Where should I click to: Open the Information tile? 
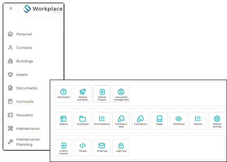tap(64, 94)
